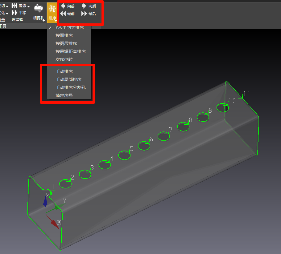Click the 设焊缝 button

[17, 20]
